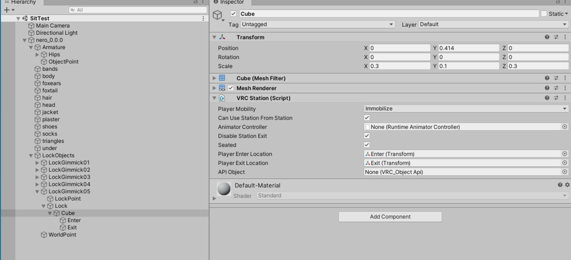Collapse the Transform component

point(214,37)
